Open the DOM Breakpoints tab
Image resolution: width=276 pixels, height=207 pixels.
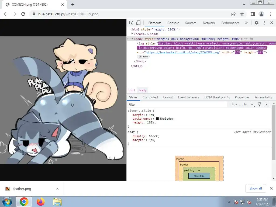coord(217,97)
